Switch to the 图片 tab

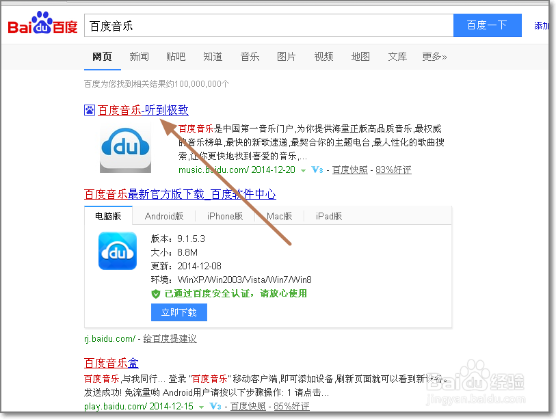(x=287, y=57)
